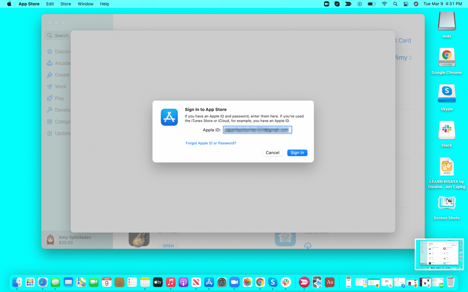Focus the Apple ID text field
This screenshot has height=292, width=468.
tap(257, 130)
